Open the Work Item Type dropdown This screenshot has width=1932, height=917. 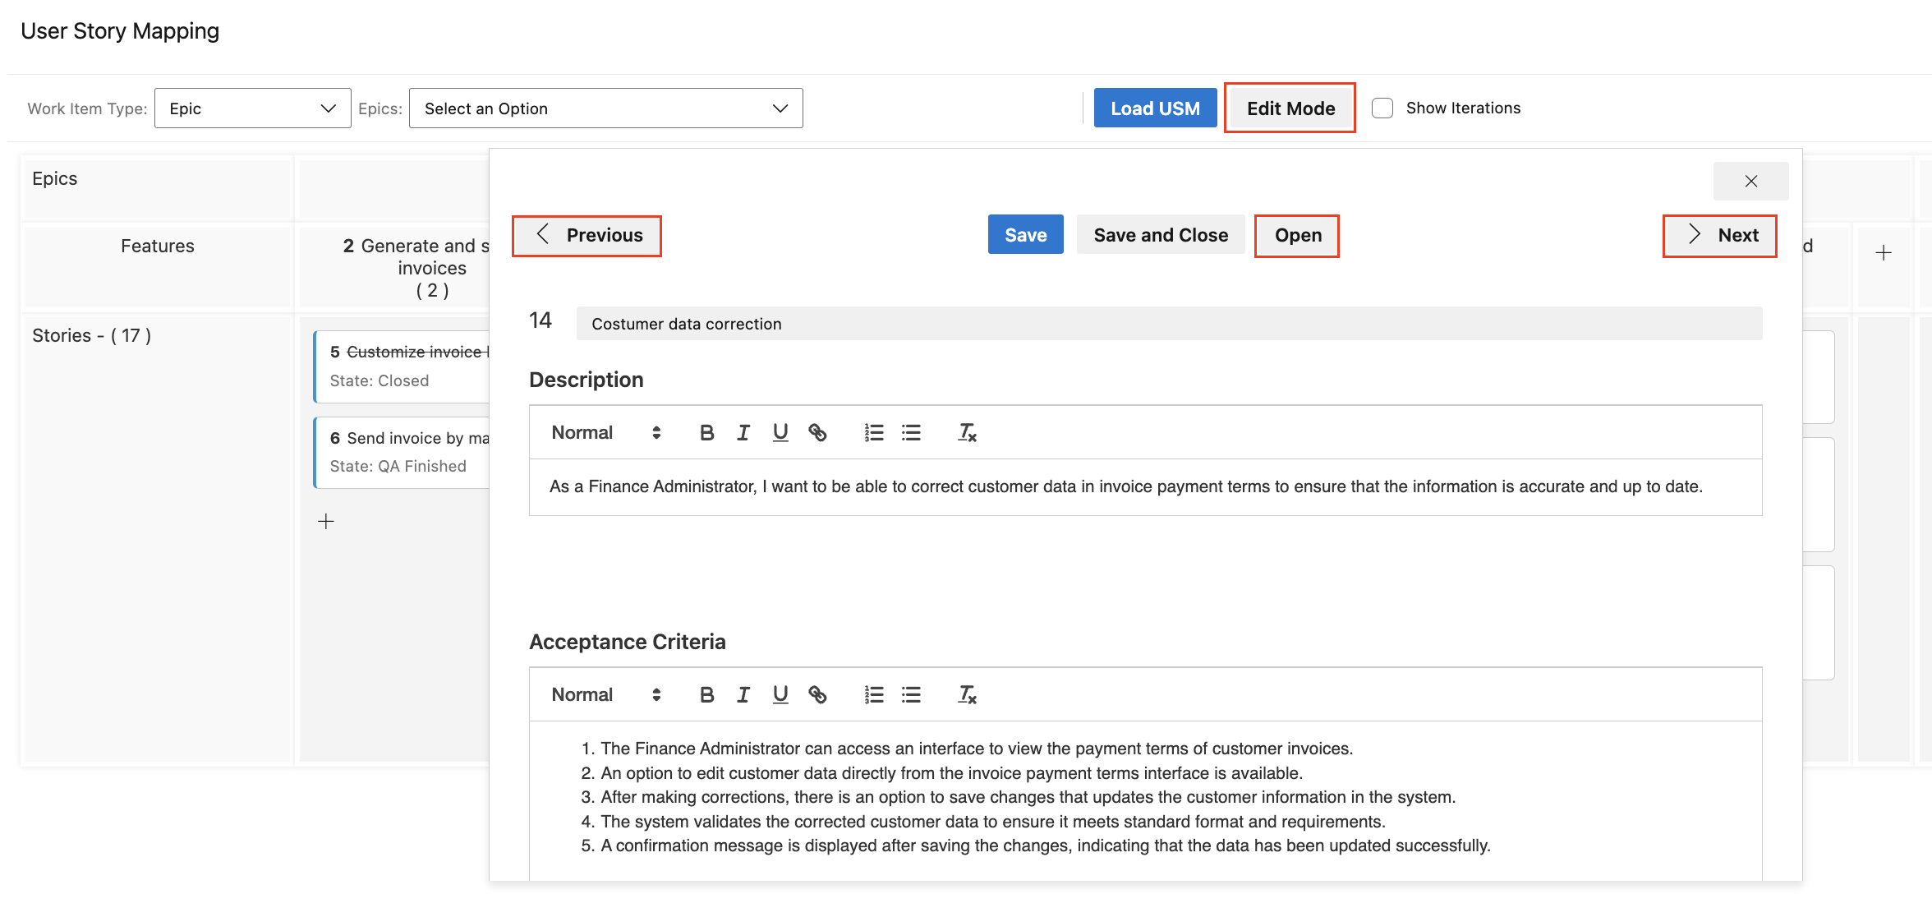(x=253, y=108)
